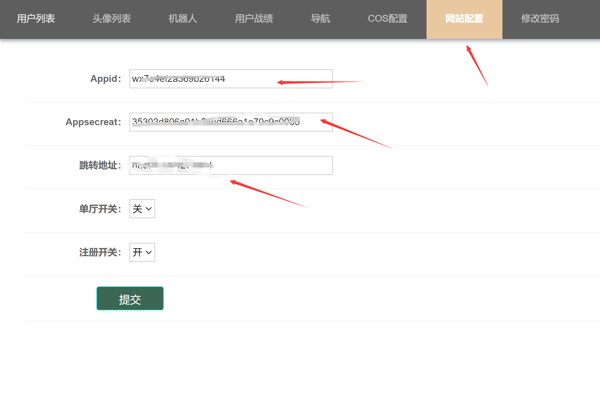Click the chevron arrow beside 关

click(149, 209)
